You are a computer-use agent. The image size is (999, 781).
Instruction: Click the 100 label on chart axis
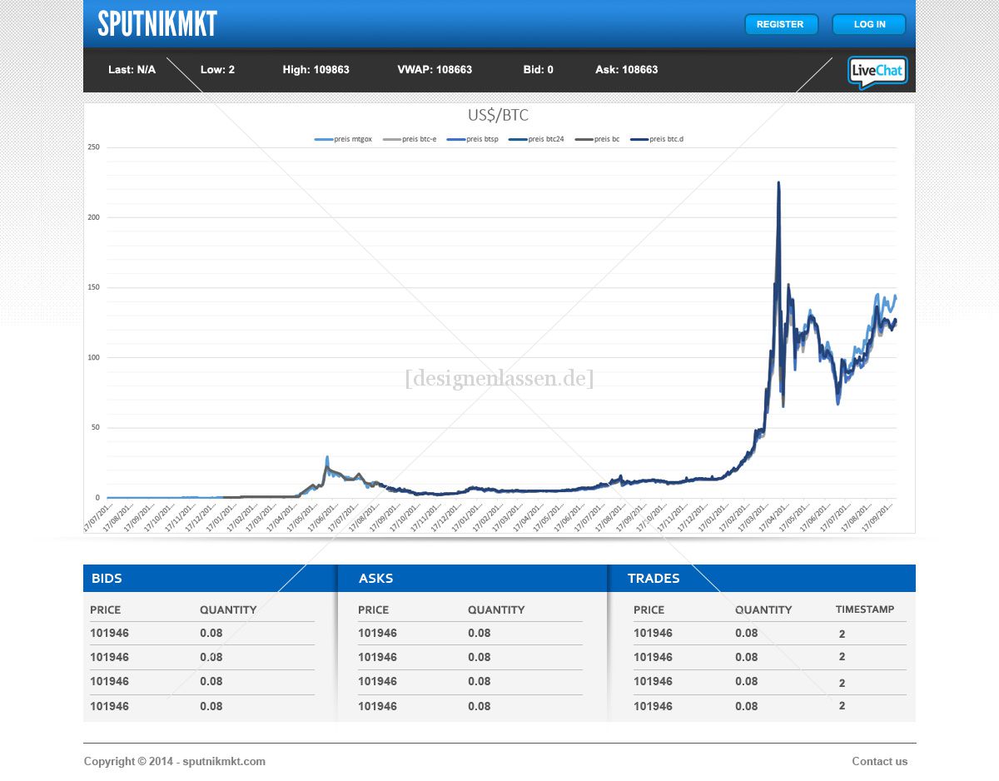pyautogui.click(x=93, y=357)
